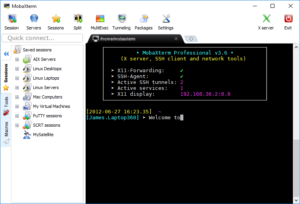Collapse sidebar with the double-arrow icon
Image resolution: width=300 pixels, height=204 pixels.
6,54
